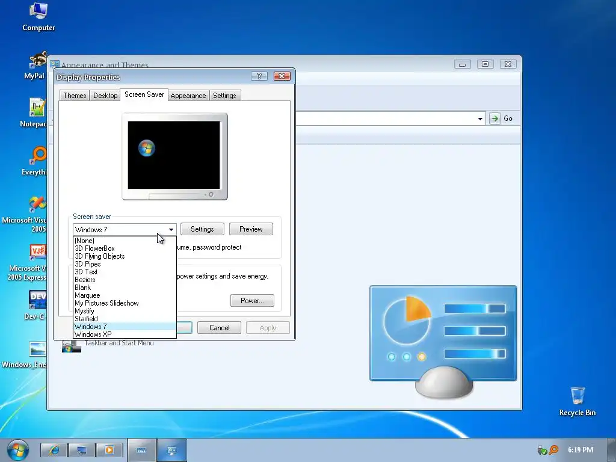Viewport: 616px width, 462px height.
Task: Click the Screen Saver tab
Action: 144,94
